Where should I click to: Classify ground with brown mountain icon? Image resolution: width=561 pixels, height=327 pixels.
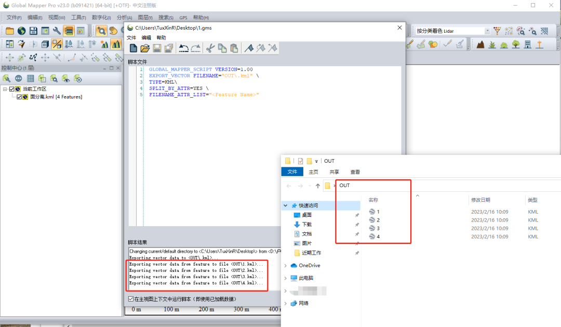[x=480, y=44]
